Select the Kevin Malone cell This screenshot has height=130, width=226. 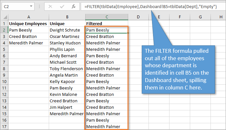click(x=67, y=94)
